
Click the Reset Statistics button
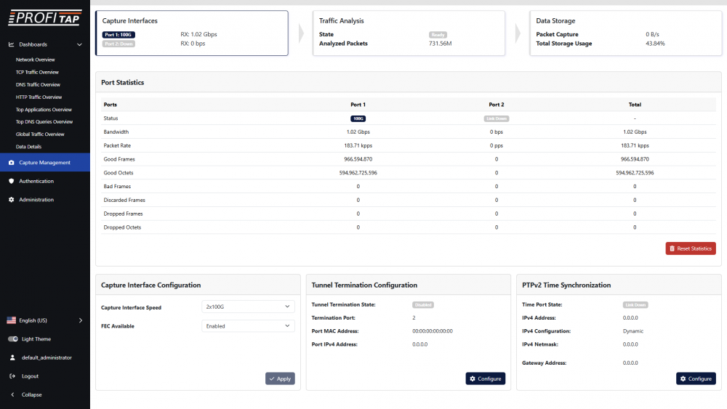(690, 248)
